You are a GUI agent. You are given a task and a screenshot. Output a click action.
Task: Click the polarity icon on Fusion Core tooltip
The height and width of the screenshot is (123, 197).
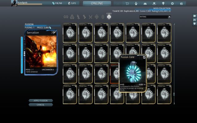(x=144, y=58)
